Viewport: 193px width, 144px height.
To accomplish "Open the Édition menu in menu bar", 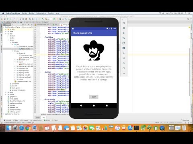I will click(32, 13).
